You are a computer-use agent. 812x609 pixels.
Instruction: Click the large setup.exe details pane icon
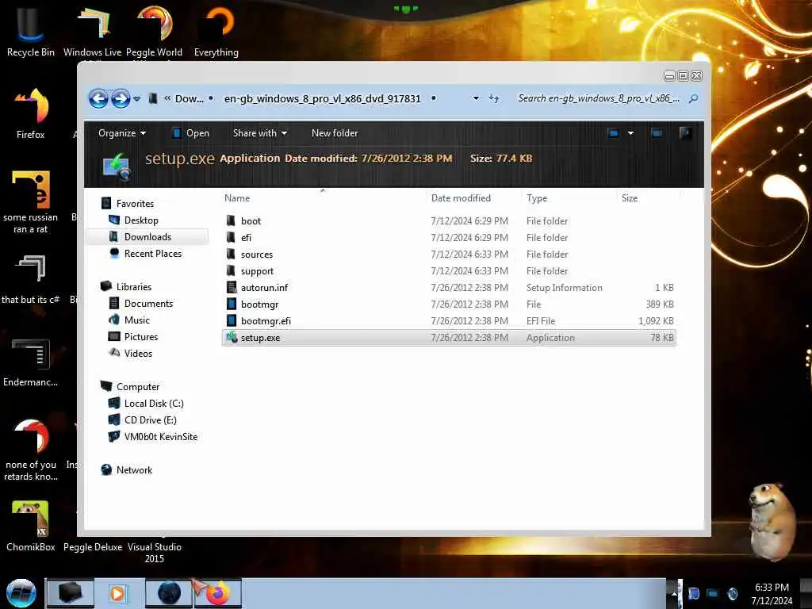click(117, 166)
